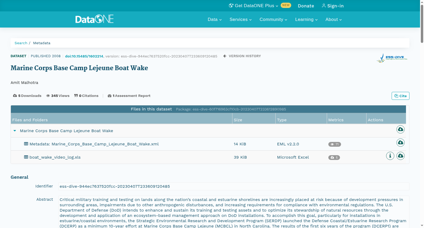Open the Learning menu
Image resolution: width=424 pixels, height=228 pixels.
coord(306,19)
